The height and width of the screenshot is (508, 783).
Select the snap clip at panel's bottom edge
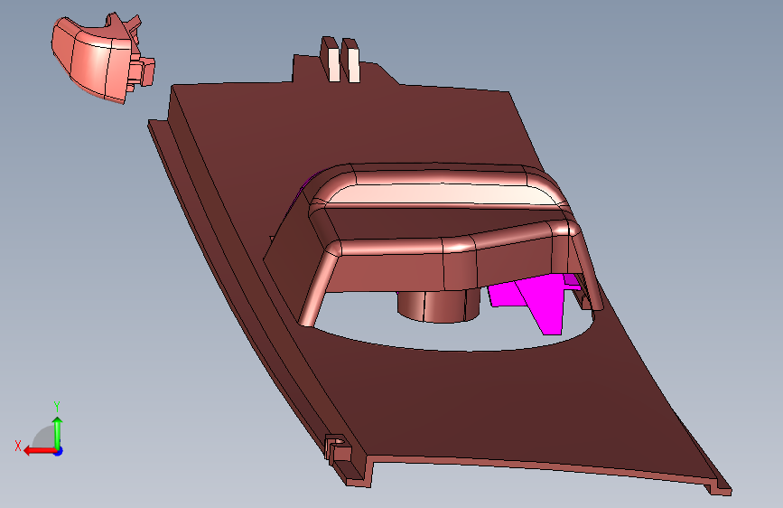(338, 448)
